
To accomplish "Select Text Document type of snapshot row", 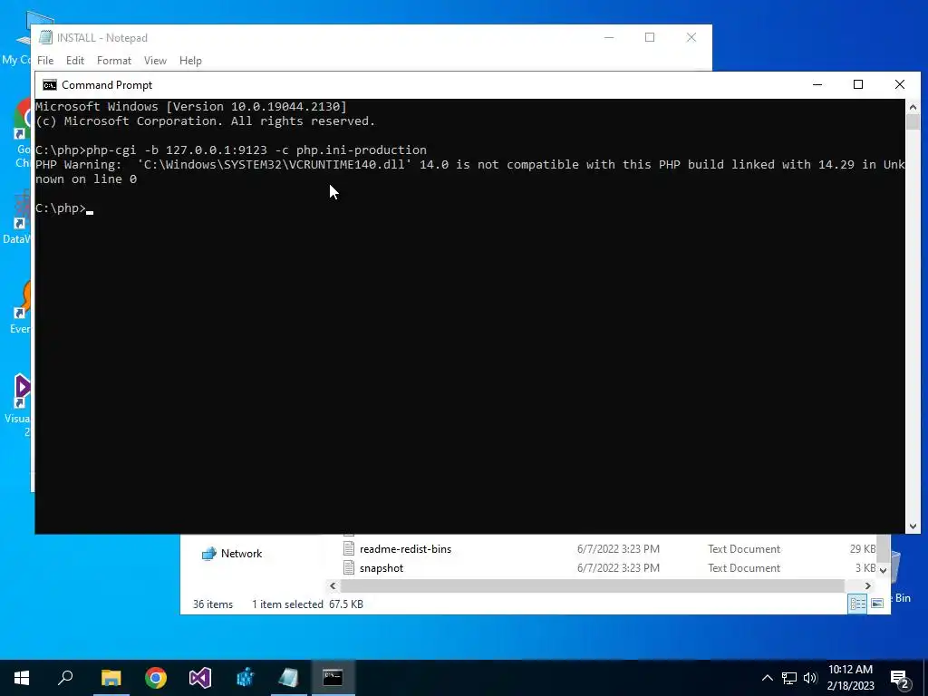I will coord(744,568).
